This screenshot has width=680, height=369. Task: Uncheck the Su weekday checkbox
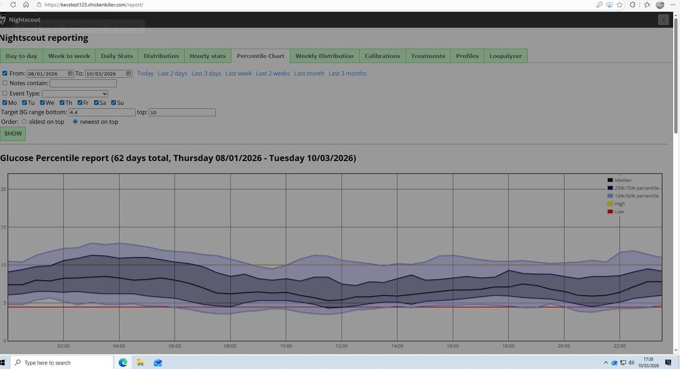113,103
